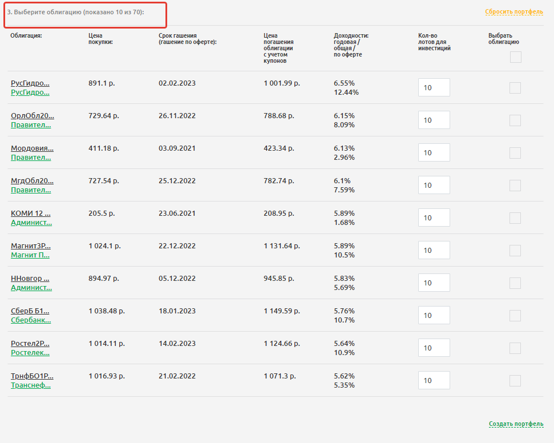554x443 pixels.
Task: Focus the lots input for КОМИ 12 bond
Action: tap(434, 218)
